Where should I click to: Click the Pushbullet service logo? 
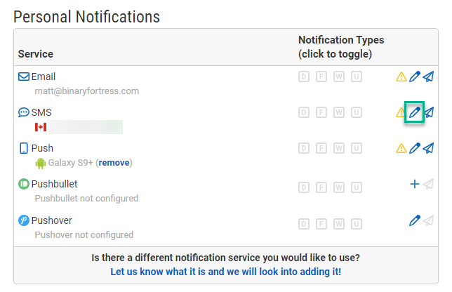tap(24, 184)
